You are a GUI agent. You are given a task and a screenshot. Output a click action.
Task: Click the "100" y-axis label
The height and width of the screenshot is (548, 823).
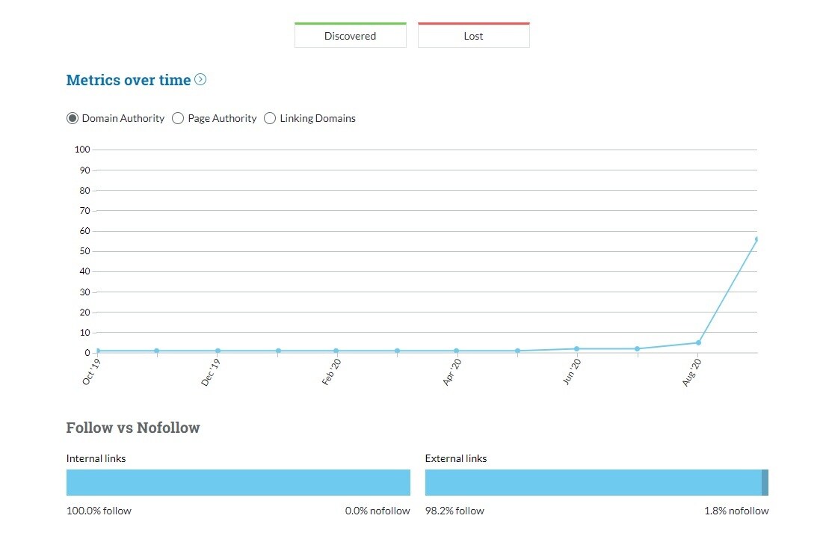point(82,149)
